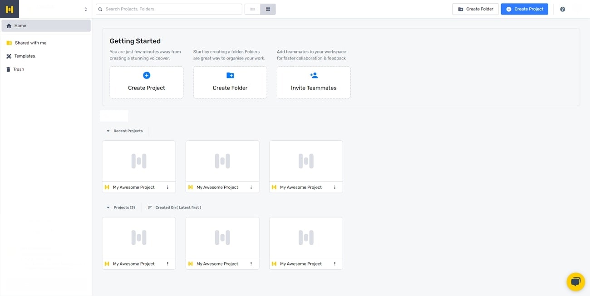590x296 pixels.
Task: Open more options on first Recent Projects card
Action: [167, 187]
